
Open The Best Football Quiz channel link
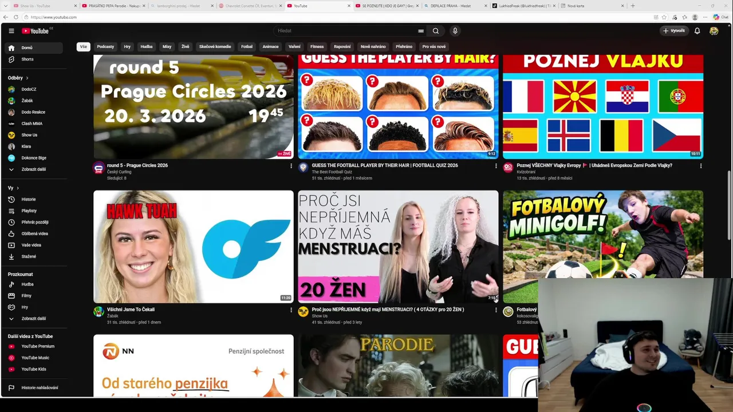(x=332, y=172)
